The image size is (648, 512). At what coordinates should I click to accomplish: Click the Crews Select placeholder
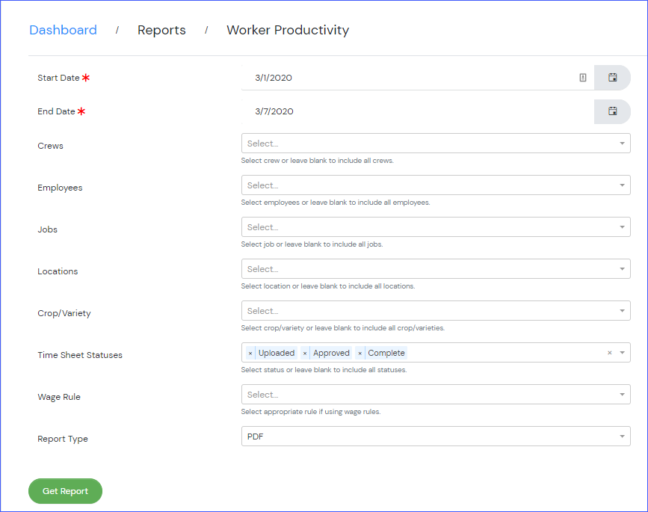263,144
